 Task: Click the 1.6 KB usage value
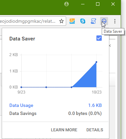coord(95,105)
